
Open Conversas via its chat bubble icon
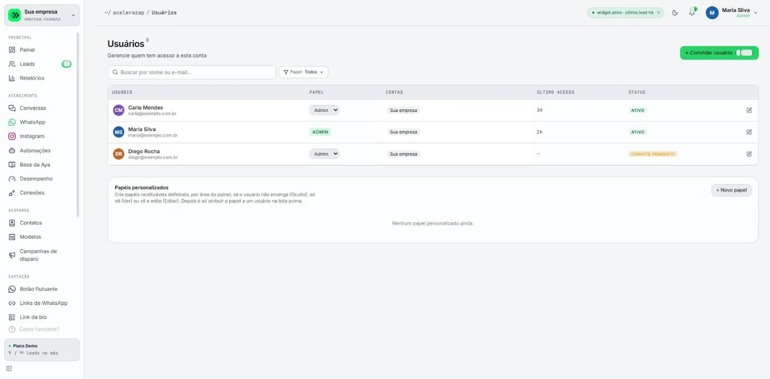(x=12, y=108)
